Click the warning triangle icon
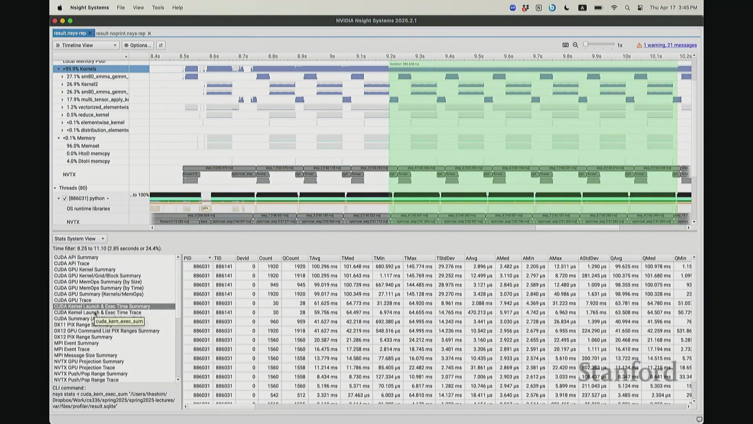 639,46
